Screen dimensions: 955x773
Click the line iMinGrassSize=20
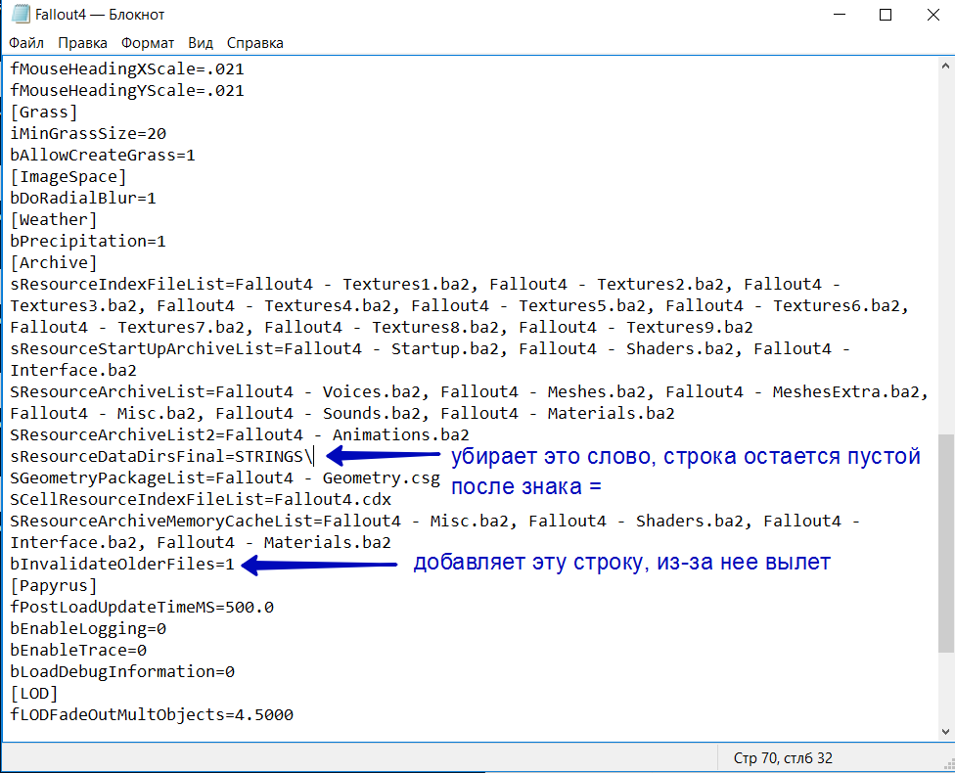pos(88,134)
